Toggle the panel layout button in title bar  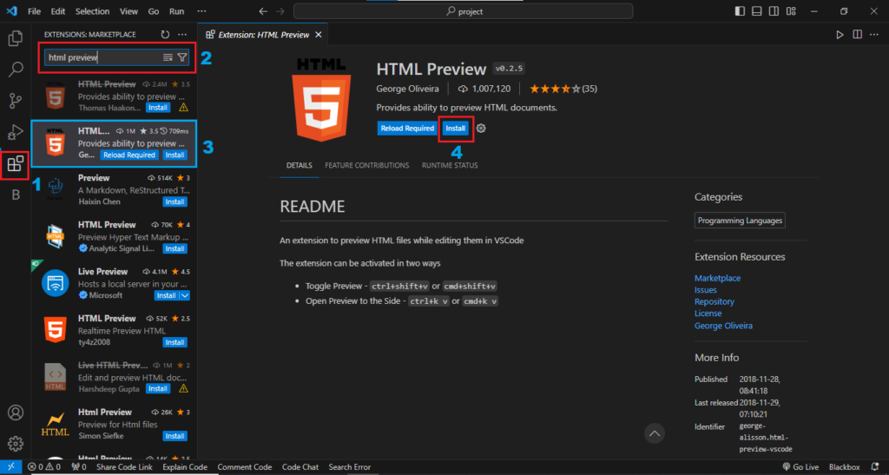click(x=757, y=11)
